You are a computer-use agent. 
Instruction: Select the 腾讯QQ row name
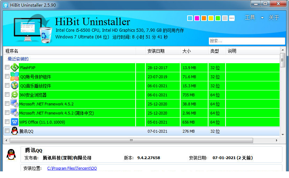point(26,131)
